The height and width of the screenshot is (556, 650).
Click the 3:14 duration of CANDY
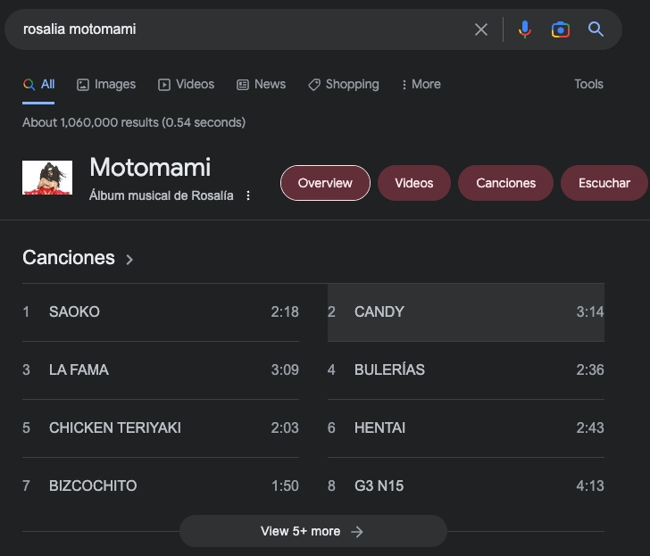[x=590, y=312]
